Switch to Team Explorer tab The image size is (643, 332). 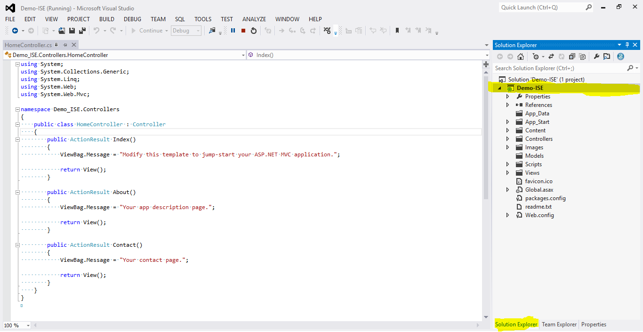point(559,324)
